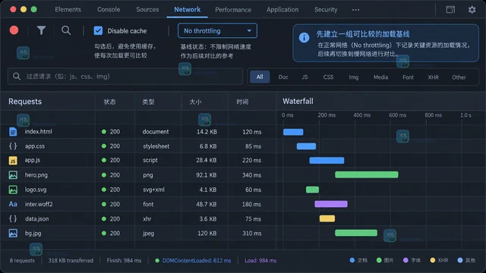Viewport: 486px width, 273px height.
Task: Uncheck the Disable cache checkbox
Action: tap(98, 30)
